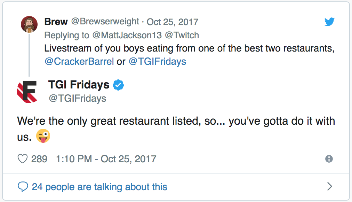Open the @CrackerBarrel mention link
Viewport: 352px width, 202px height.
point(79,61)
